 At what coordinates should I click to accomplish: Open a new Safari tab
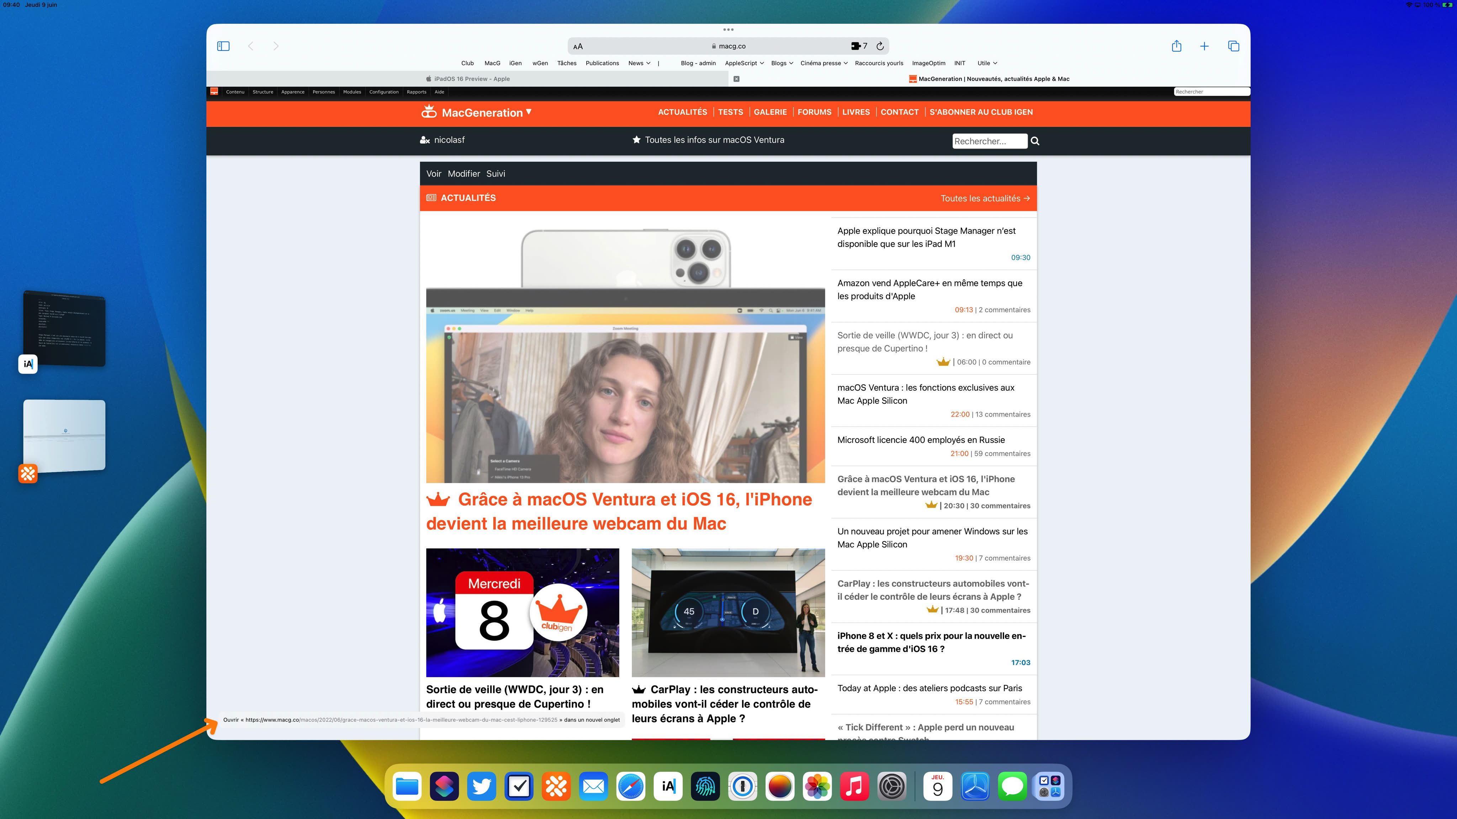[1204, 46]
